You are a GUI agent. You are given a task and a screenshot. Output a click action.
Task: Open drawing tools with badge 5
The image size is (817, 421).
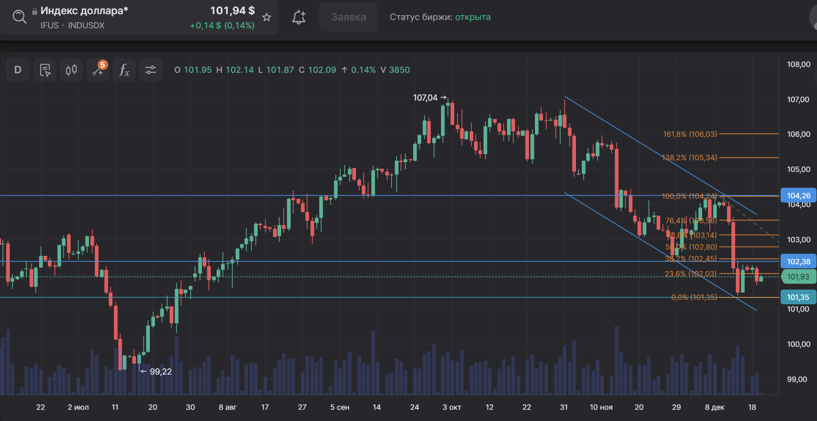coord(98,70)
